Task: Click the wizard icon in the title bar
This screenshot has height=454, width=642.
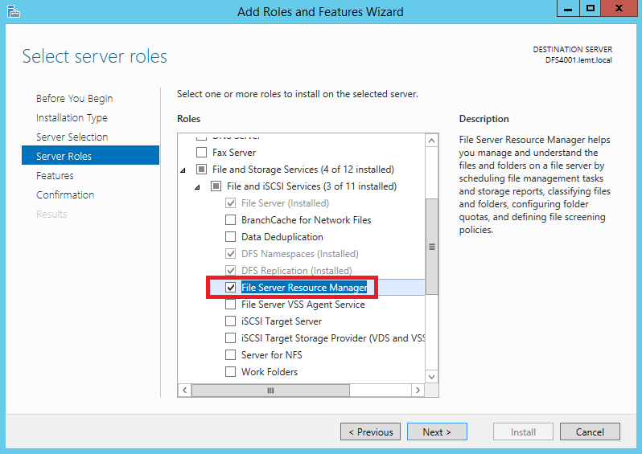Action: [13, 11]
